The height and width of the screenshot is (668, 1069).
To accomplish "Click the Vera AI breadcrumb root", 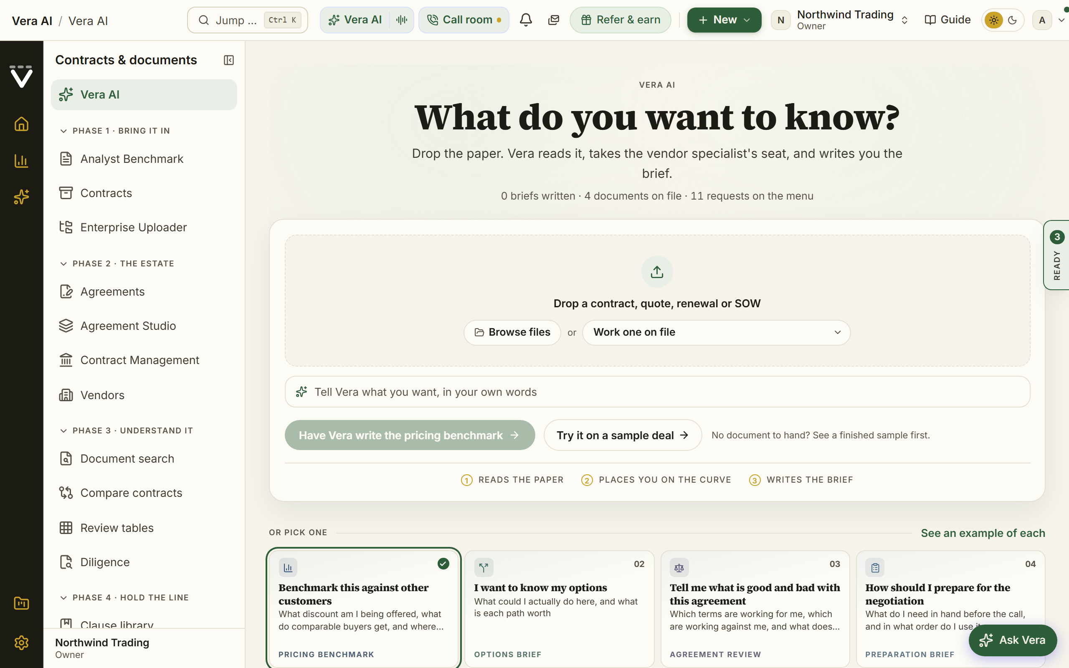I will tap(32, 21).
